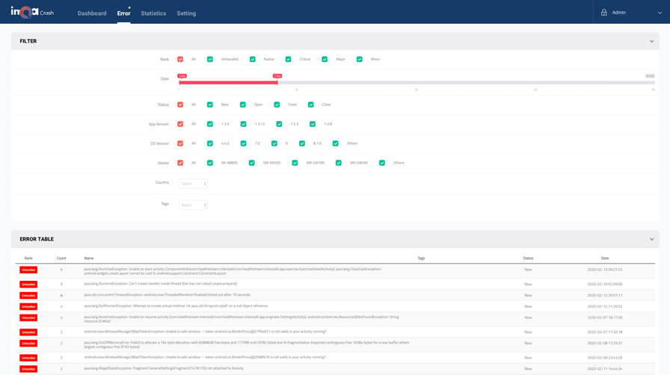Uncheck app version 1.2.8 checkbox
Screen dimensions: 670x375
(x=313, y=124)
